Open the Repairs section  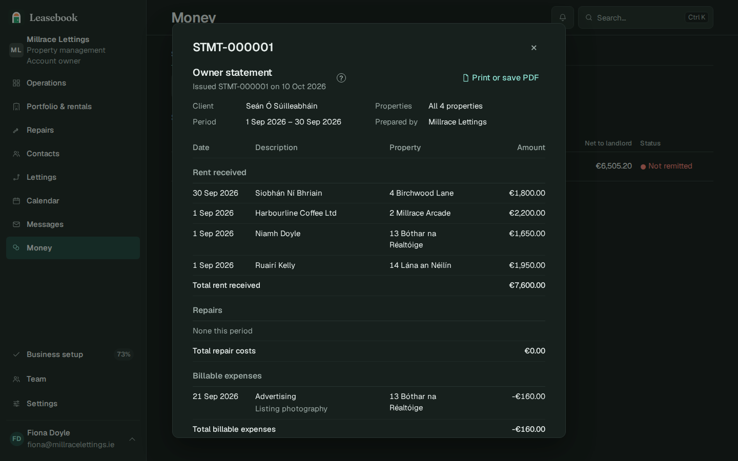(x=73, y=130)
